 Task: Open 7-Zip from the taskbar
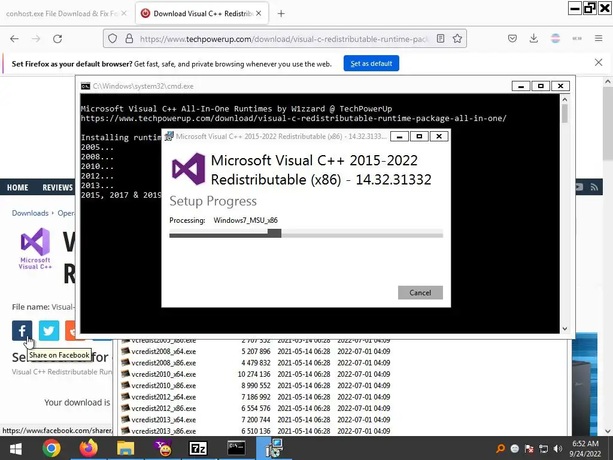[198, 448]
